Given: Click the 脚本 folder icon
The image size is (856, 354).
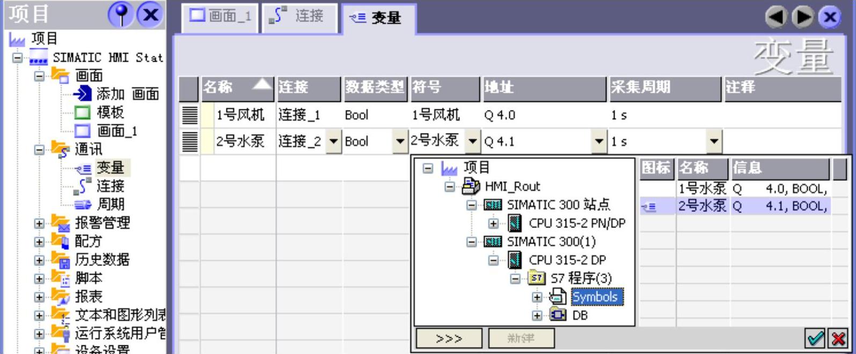Looking at the screenshot, I should [x=61, y=279].
